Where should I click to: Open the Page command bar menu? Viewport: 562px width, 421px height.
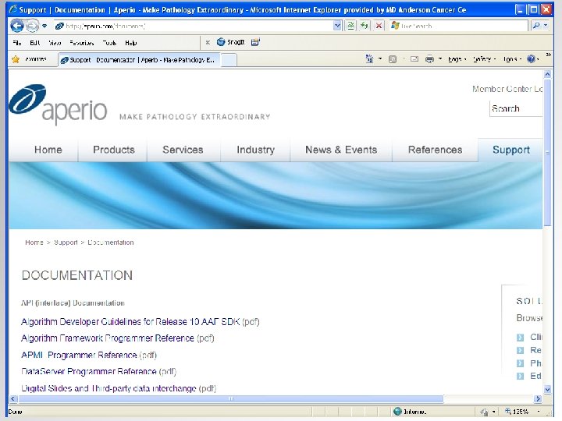click(x=457, y=59)
